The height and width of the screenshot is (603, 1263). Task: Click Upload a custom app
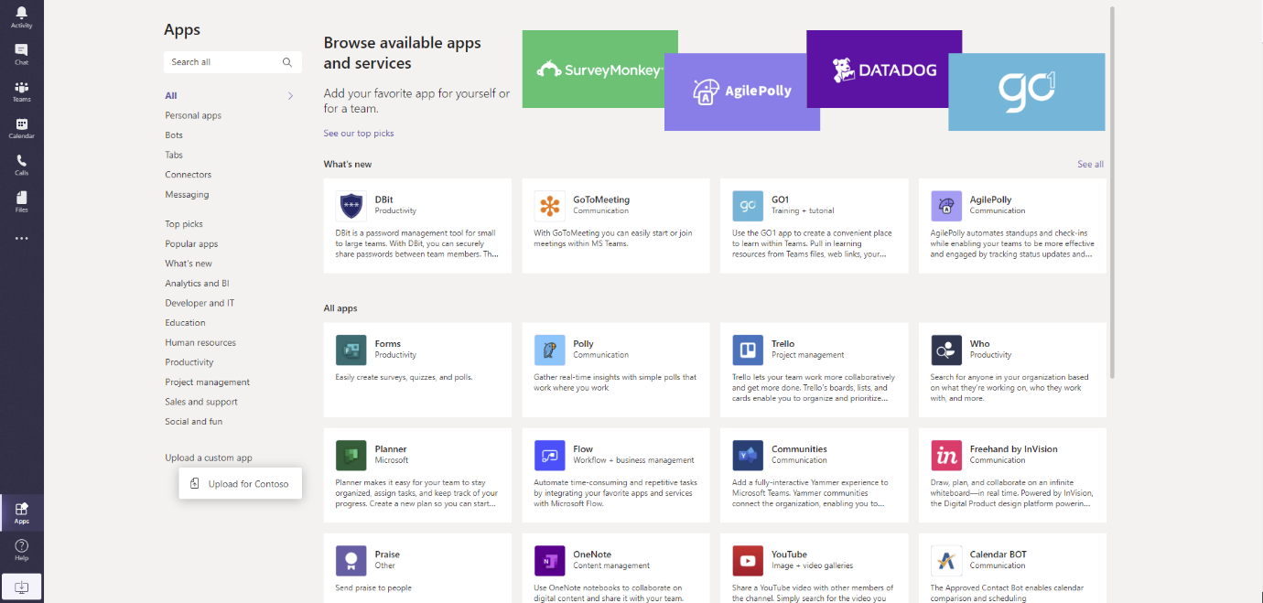click(x=209, y=458)
